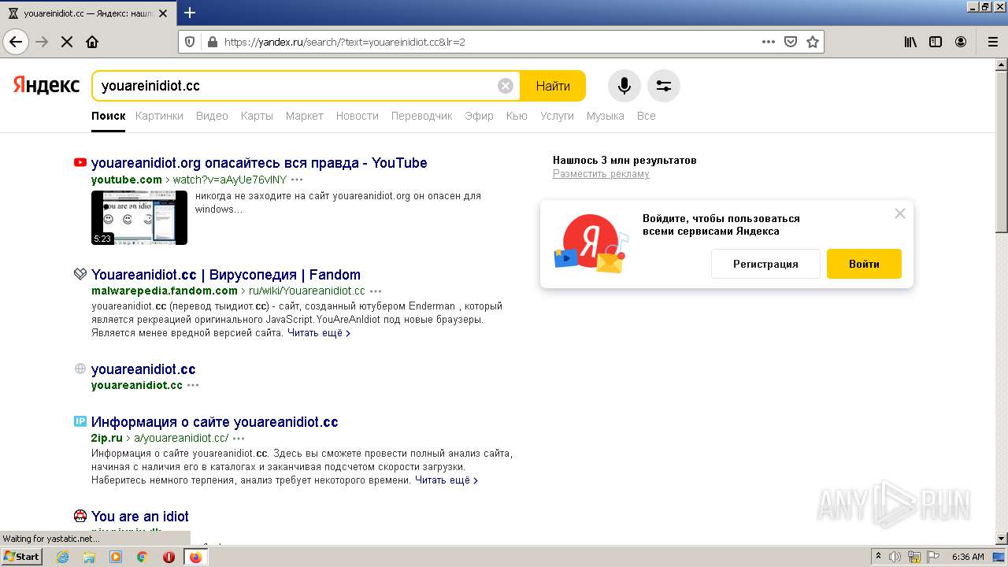Open a new tab with the plus button
Viewport: 1008px width, 567px height.
coord(190,13)
